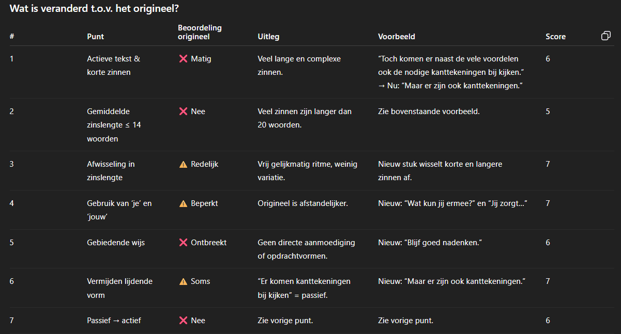Click the 'Actieve tekst & korte zinnen' cell

coord(113,66)
